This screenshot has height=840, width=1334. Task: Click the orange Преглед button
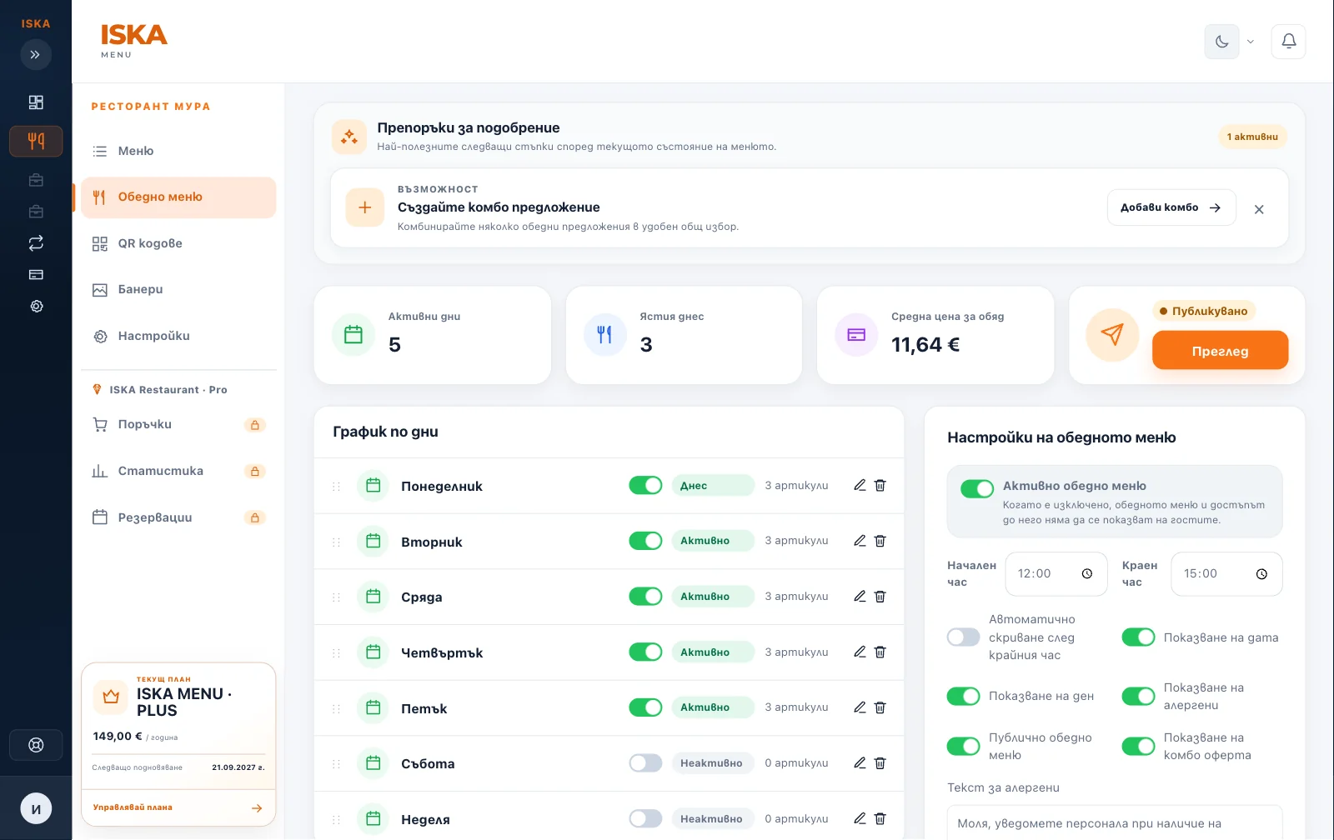(1220, 351)
